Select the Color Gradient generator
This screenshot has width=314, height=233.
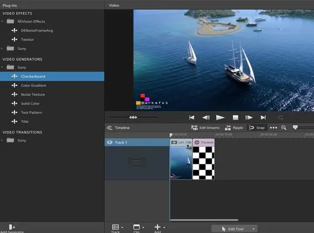[x=33, y=86]
